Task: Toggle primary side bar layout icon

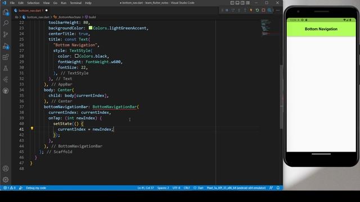Action: (x=232, y=3)
